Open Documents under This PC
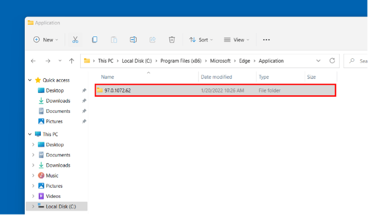 tap(58, 155)
